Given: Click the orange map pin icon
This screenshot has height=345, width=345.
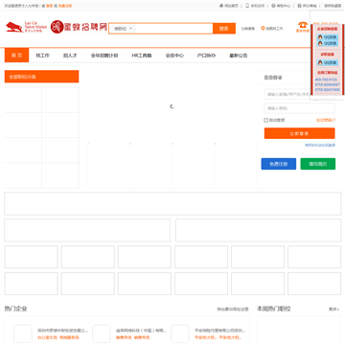Looking at the screenshot, I should pyautogui.click(x=263, y=29).
